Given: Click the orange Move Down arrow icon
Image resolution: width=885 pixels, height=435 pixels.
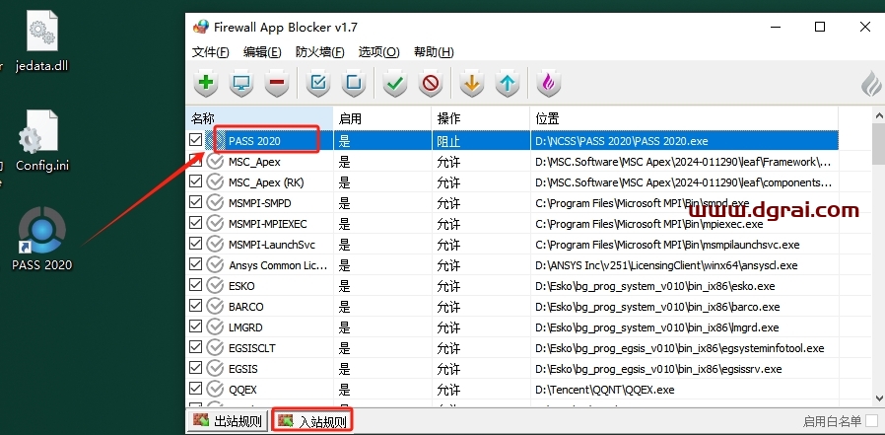Looking at the screenshot, I should click(x=472, y=84).
